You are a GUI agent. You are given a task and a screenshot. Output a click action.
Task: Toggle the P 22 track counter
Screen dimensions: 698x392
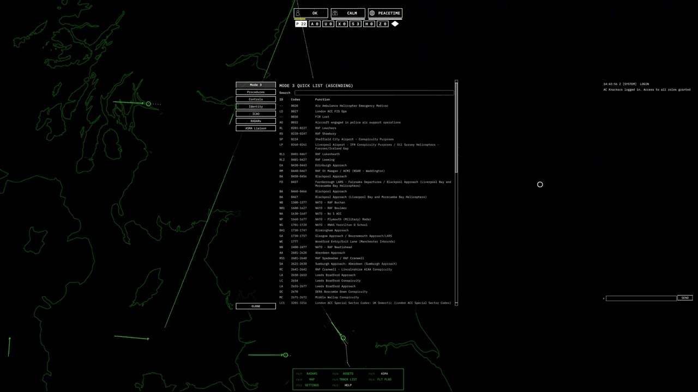pos(301,24)
